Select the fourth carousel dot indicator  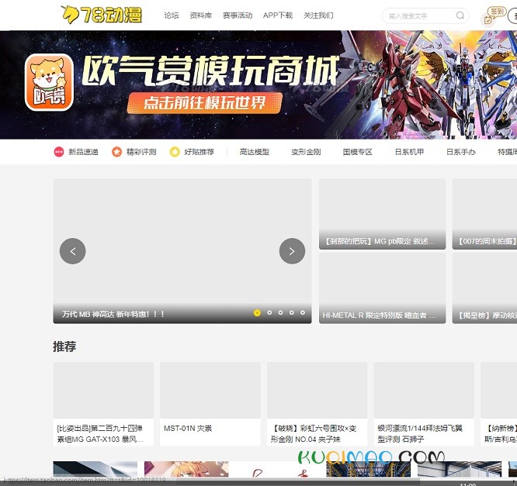(291, 313)
